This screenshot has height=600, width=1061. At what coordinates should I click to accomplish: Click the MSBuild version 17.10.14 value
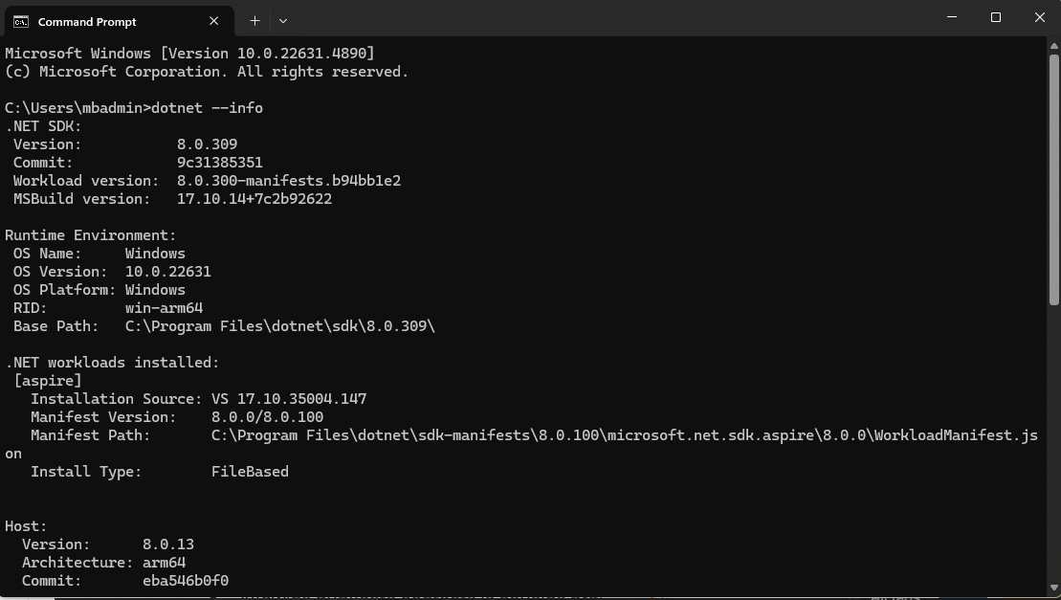[x=254, y=199]
